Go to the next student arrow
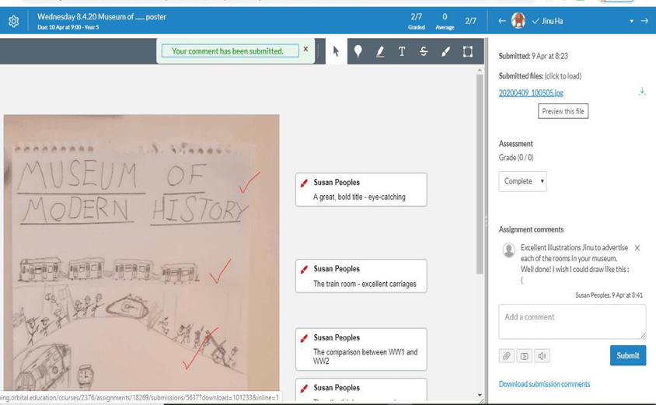Viewport: 656px width, 405px height. pos(644,21)
